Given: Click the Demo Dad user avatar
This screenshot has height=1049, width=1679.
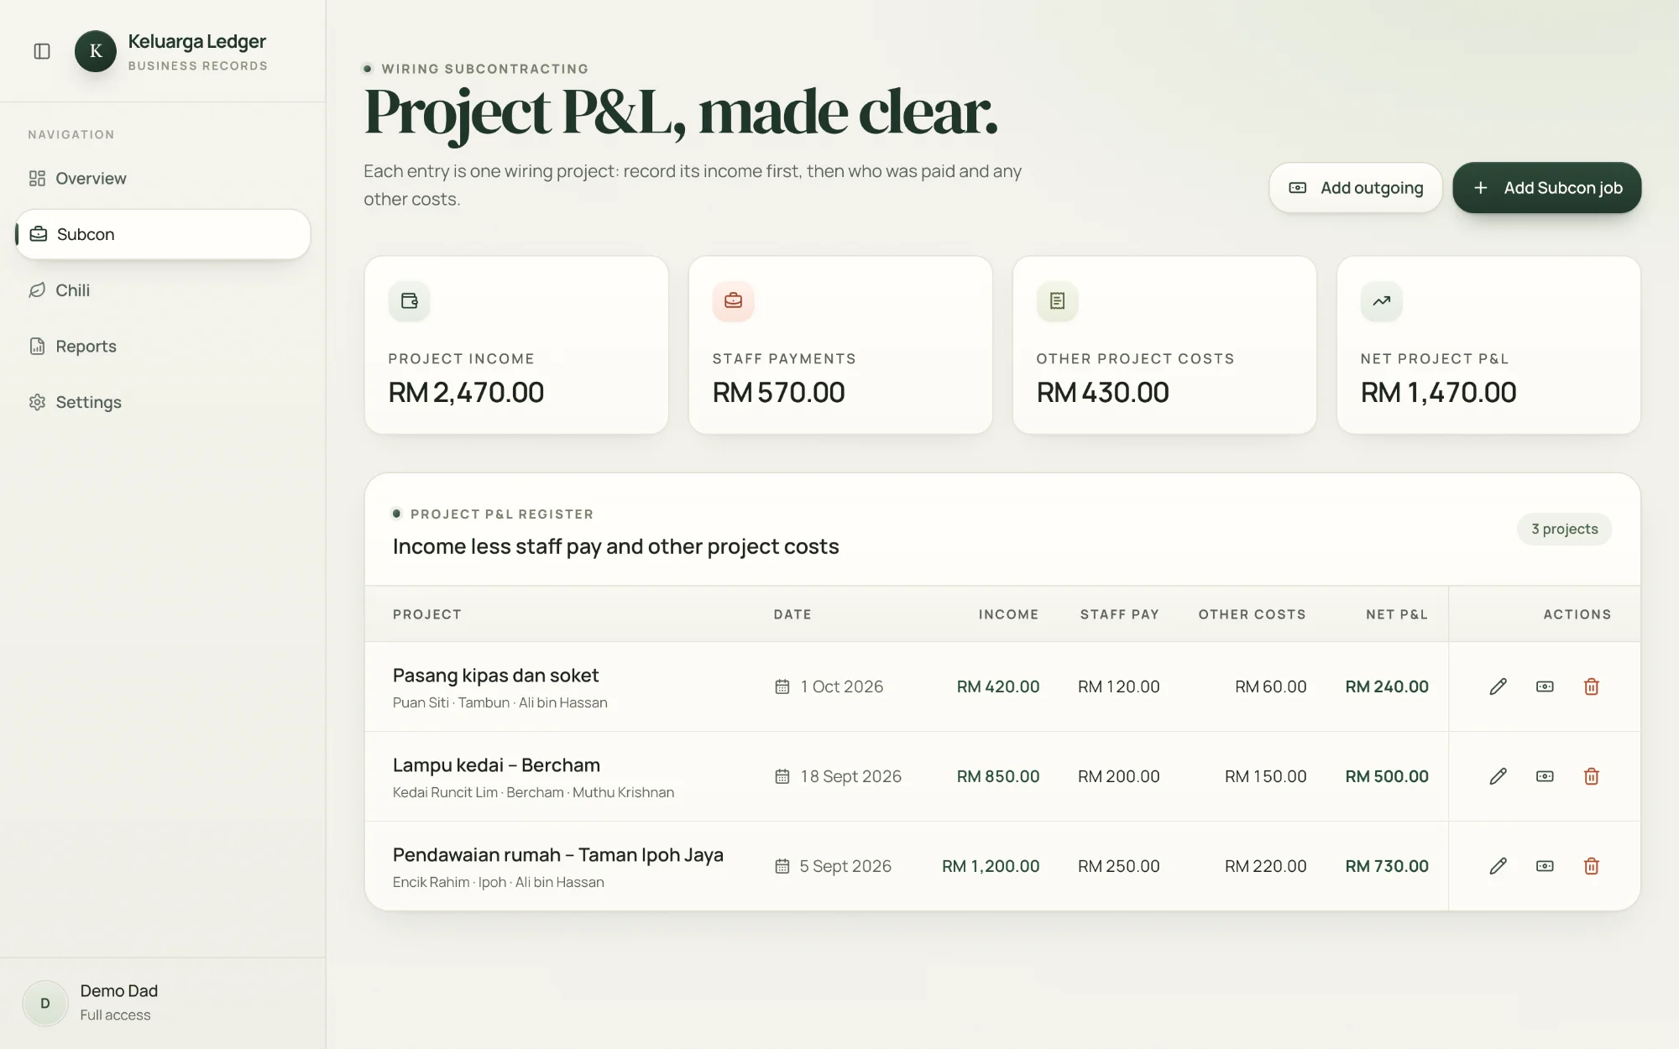Looking at the screenshot, I should click(45, 1003).
